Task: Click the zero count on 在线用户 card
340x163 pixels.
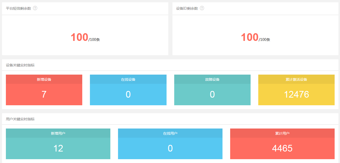Action: point(170,147)
